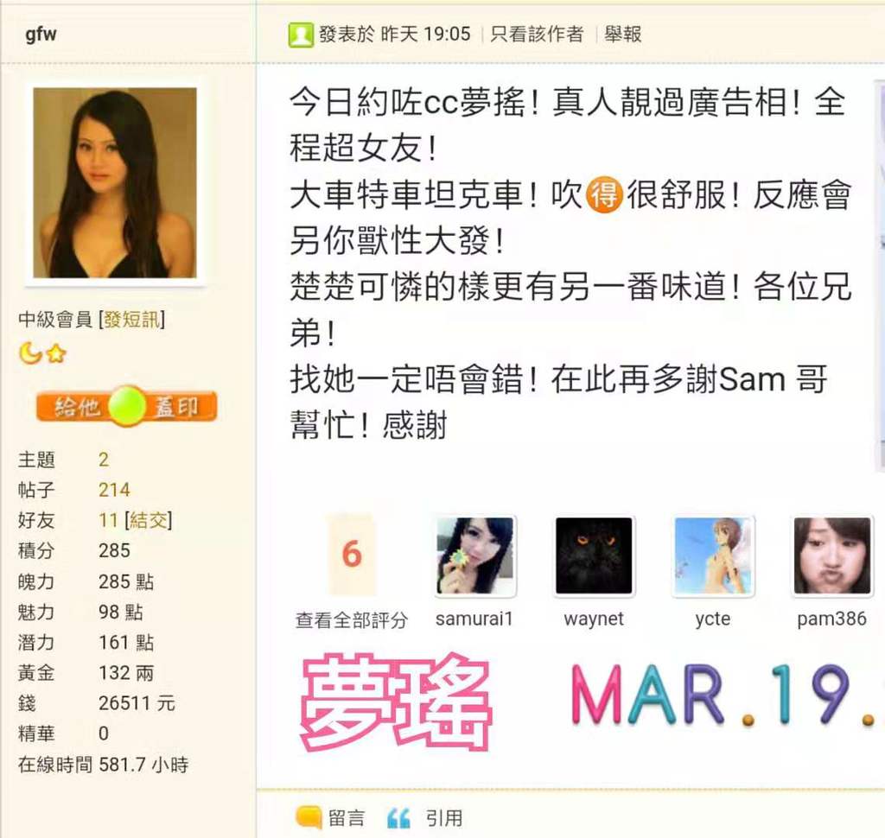The width and height of the screenshot is (885, 838).
Task: View all ratings via 查看全部評分
Action: point(351,620)
